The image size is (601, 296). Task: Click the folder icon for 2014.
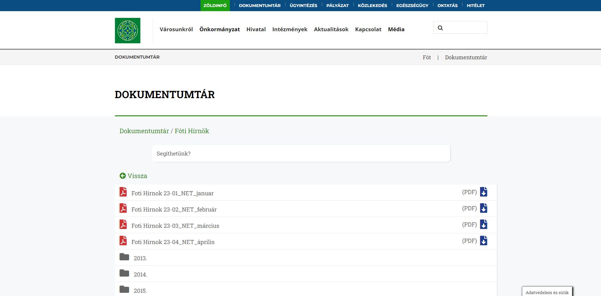tap(124, 273)
